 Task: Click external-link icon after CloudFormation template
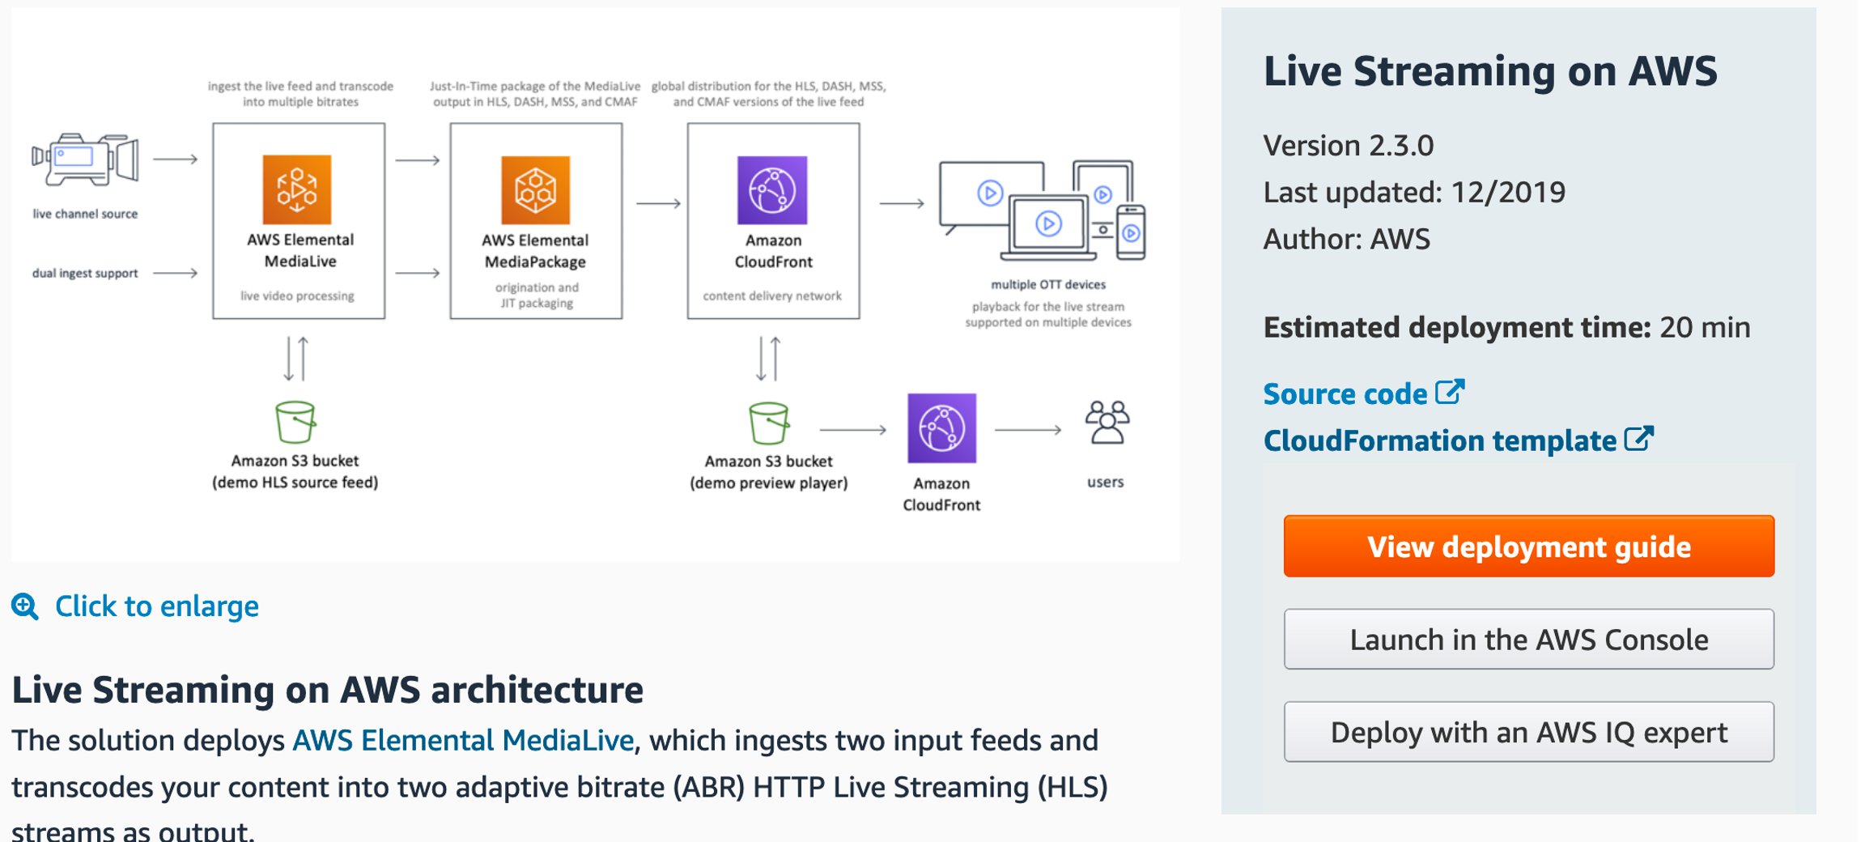[1639, 439]
